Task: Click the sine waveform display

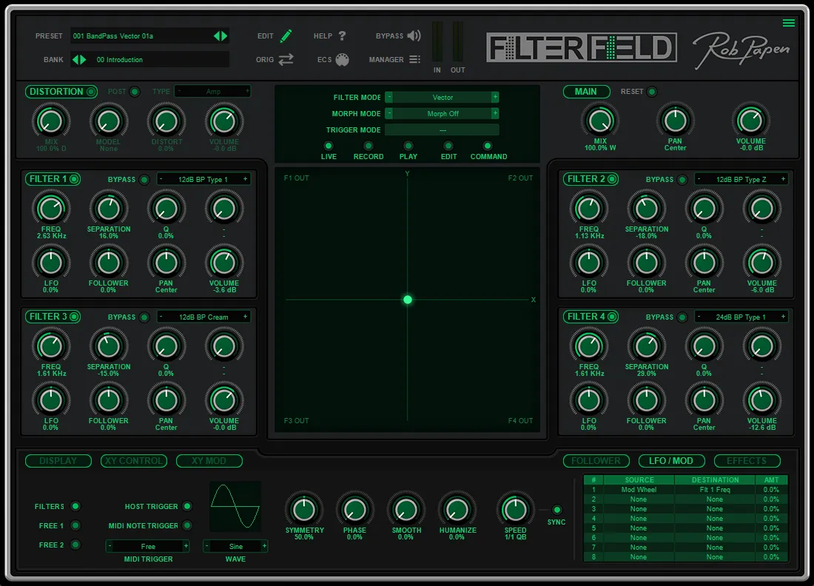Action: (x=235, y=506)
